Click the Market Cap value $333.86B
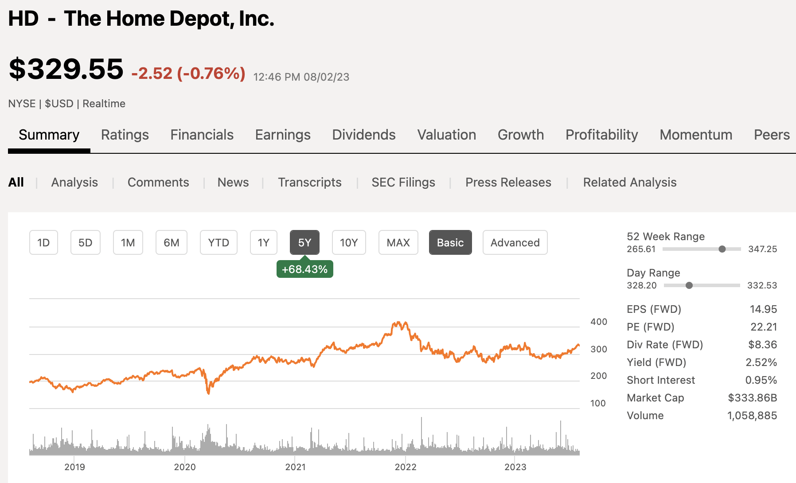This screenshot has height=483, width=796. (x=753, y=397)
